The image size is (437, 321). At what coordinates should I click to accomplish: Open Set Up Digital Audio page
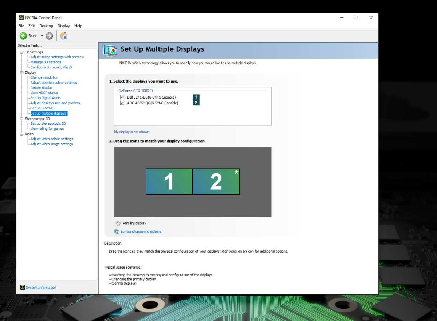[46, 98]
